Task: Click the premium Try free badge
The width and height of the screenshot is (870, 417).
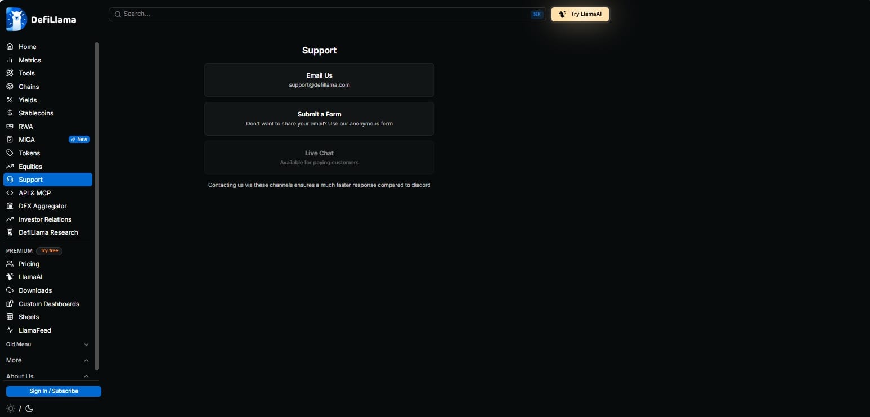Action: (x=49, y=251)
